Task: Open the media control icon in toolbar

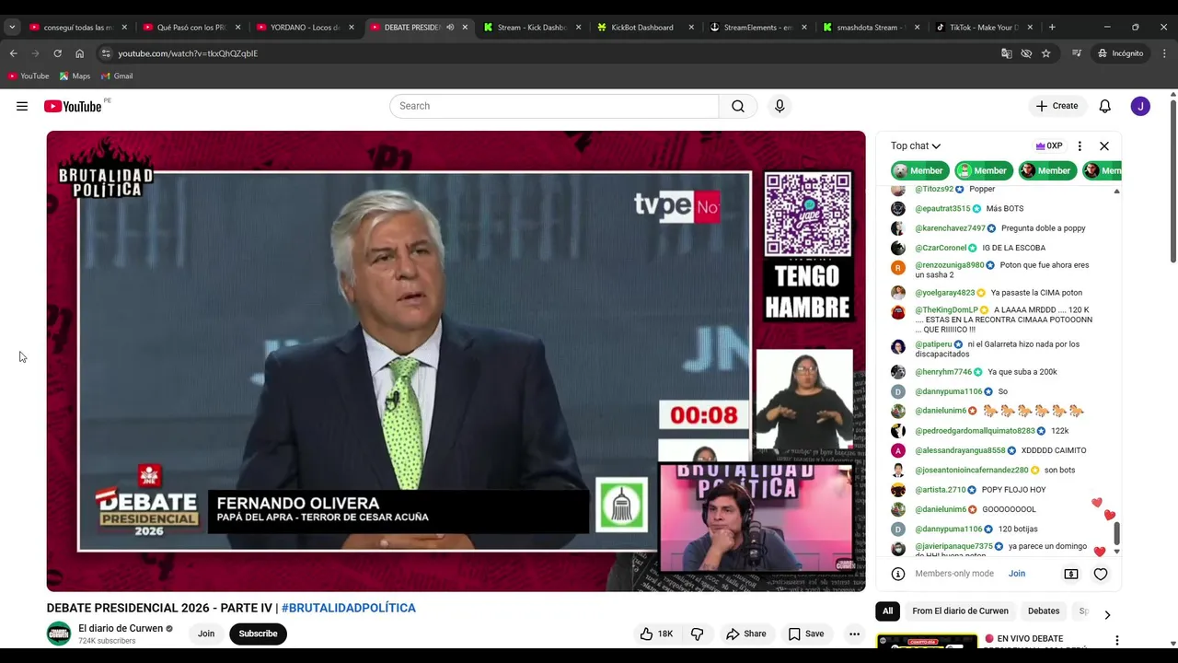Action: 1077,53
